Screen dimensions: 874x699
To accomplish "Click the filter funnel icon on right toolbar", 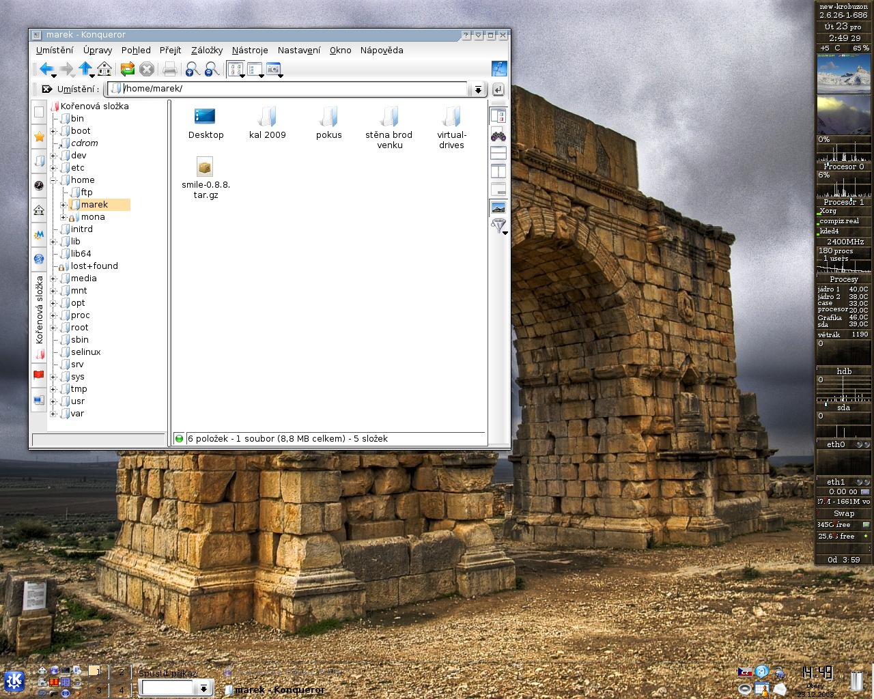I will 498,225.
